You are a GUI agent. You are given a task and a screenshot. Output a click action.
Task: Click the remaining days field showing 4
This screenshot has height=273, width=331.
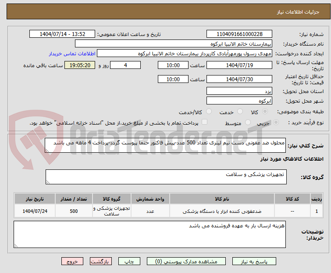(125, 65)
